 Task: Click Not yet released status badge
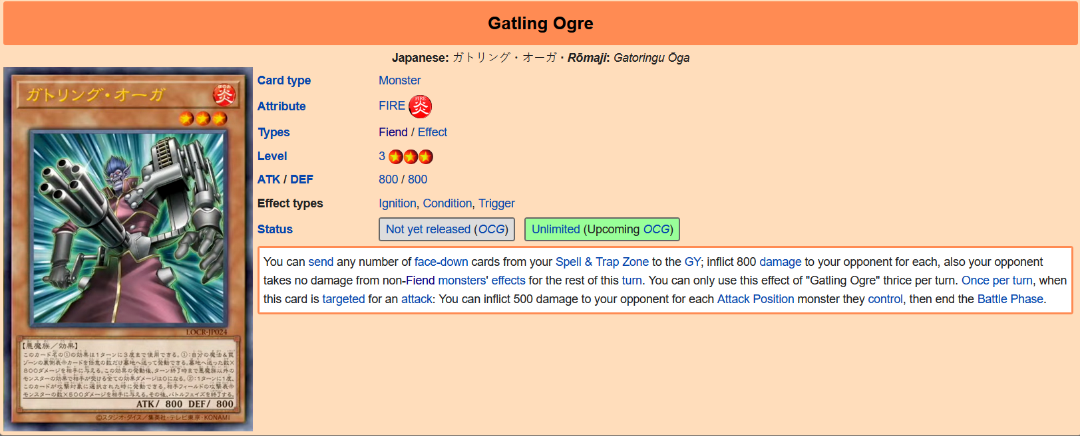(447, 229)
